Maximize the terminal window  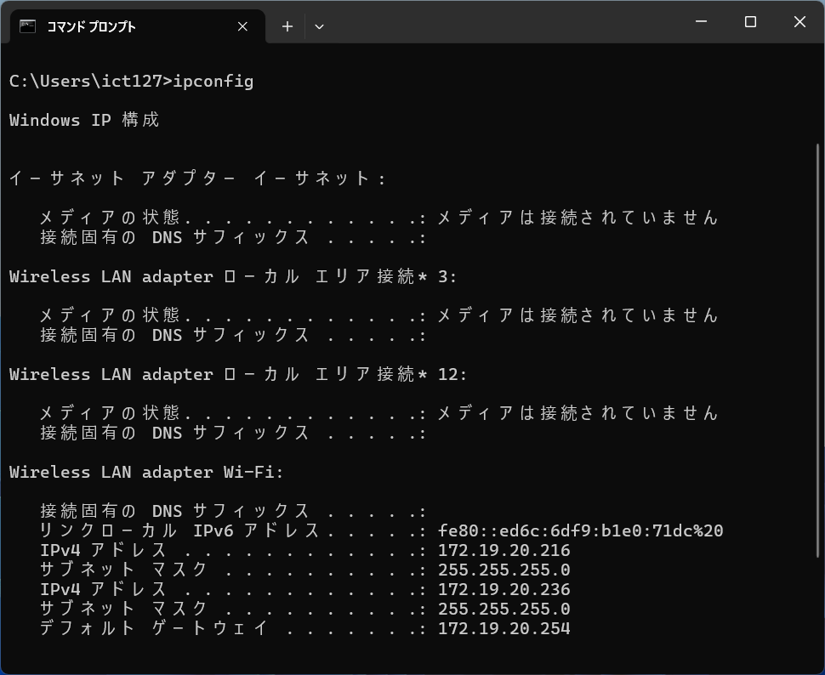[x=750, y=22]
